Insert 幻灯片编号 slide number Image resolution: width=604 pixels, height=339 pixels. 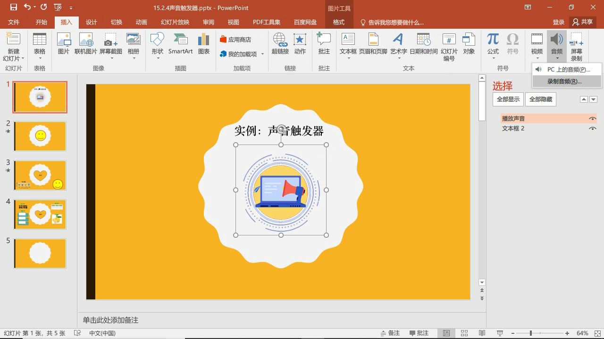[449, 47]
